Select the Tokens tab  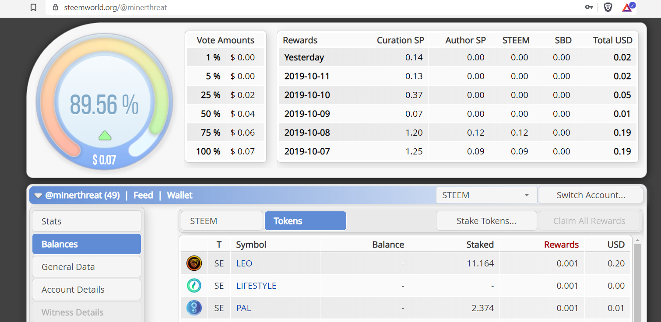click(x=306, y=221)
